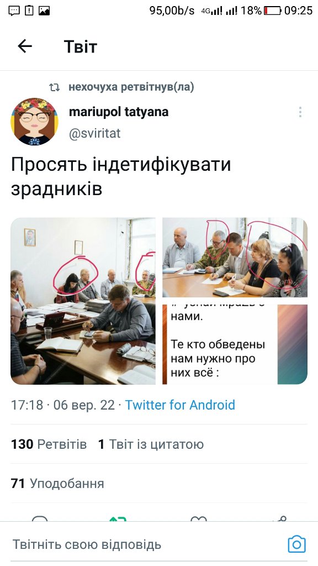Tap the heart like icon
This screenshot has height=566, width=318.
198,519
